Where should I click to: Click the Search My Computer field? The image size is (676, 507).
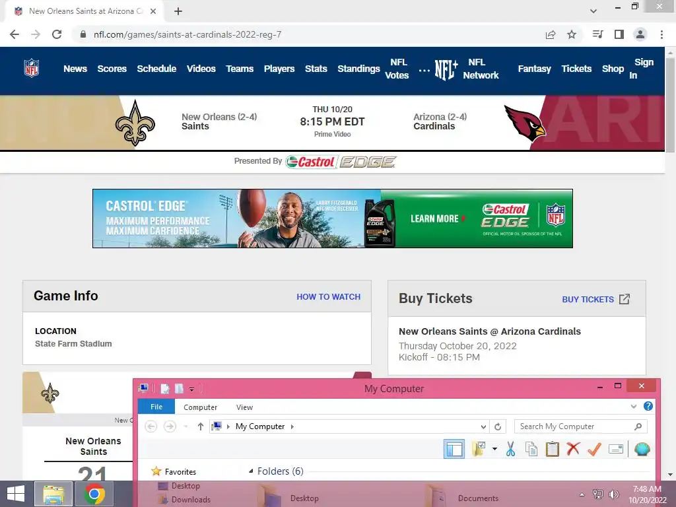[580, 426]
